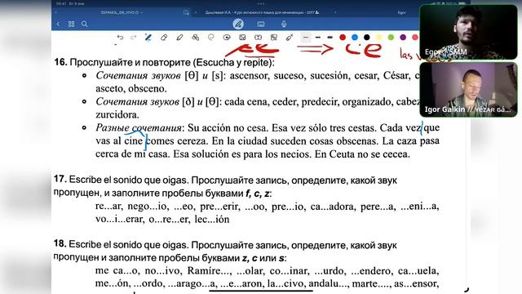The image size is (522, 294).
Task: Click 'nego...io' blank in exercise 17
Action: click(x=148, y=207)
